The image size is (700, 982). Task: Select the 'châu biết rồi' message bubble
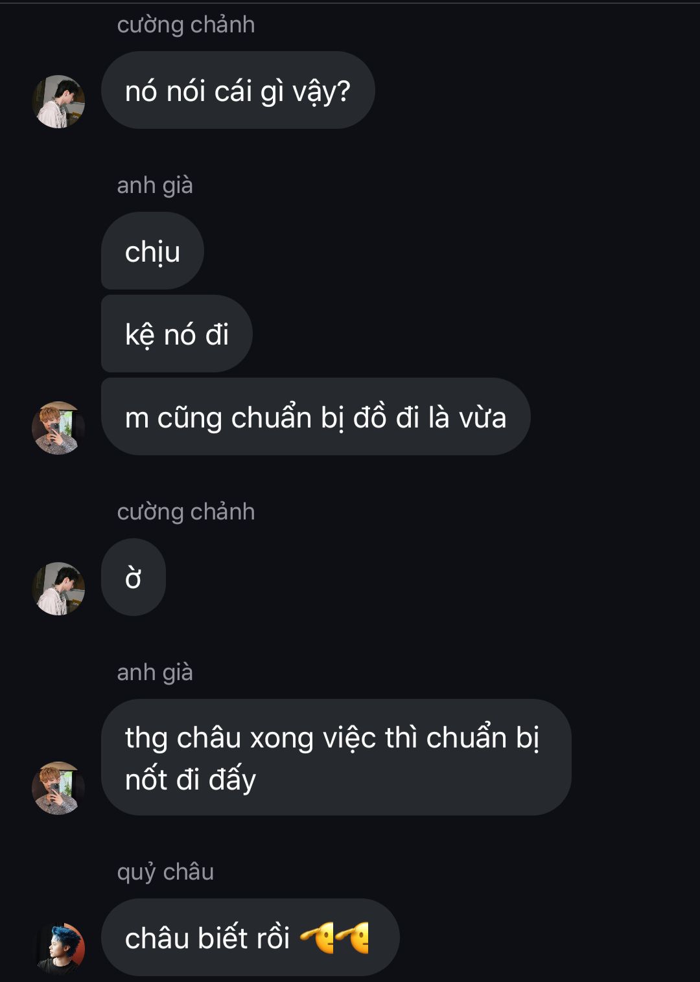pos(250,937)
